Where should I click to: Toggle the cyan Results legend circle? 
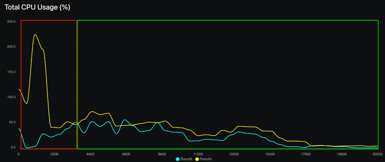click(x=178, y=159)
